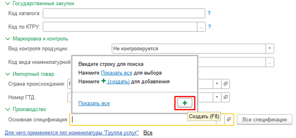Click Показать все link in hint text
Viewport: 296px width, 138px height.
pyautogui.click(x=116, y=73)
